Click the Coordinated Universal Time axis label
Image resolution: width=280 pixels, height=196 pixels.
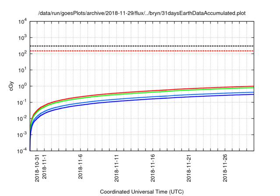142,192
